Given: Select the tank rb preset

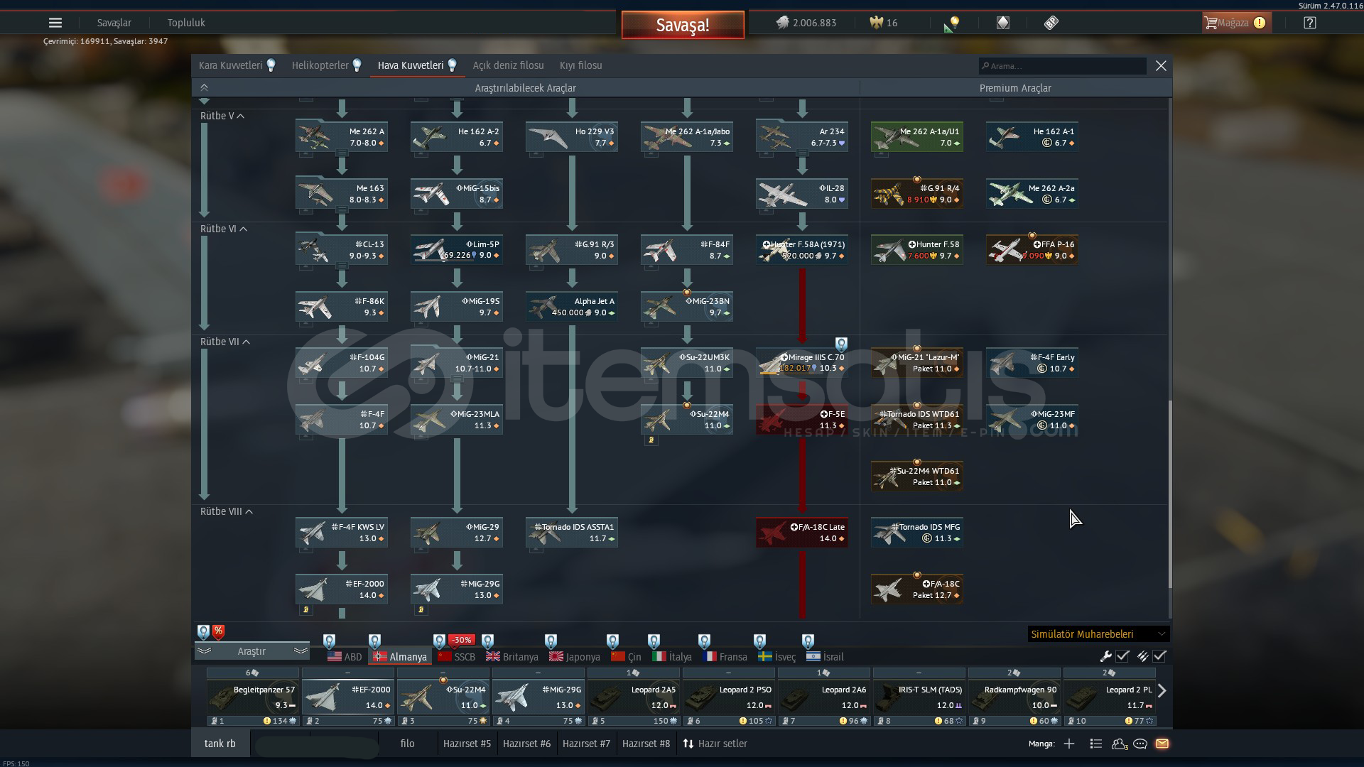Looking at the screenshot, I should click(x=220, y=744).
